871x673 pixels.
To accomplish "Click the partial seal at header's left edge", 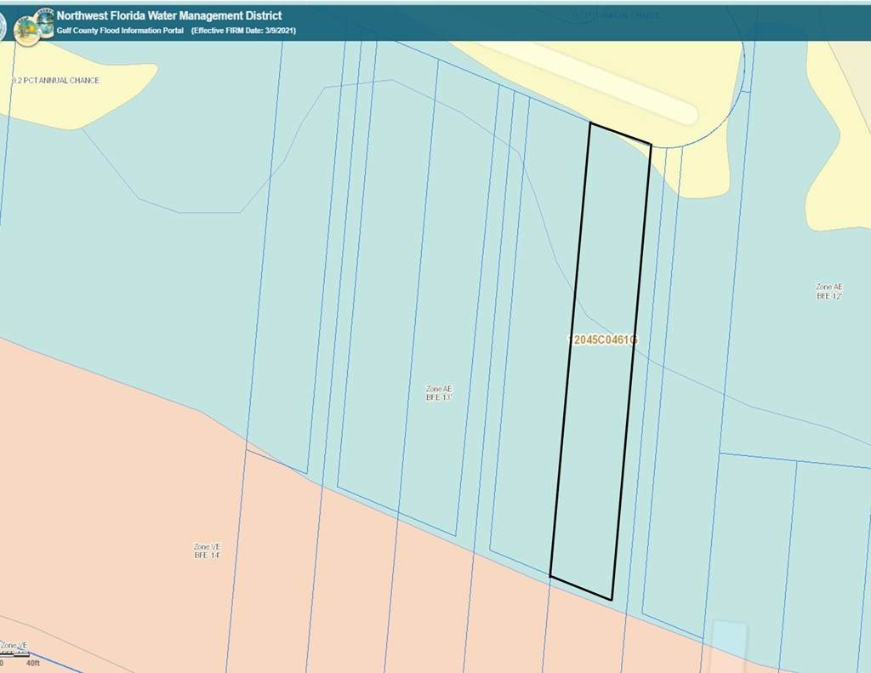I will pyautogui.click(x=3, y=26).
